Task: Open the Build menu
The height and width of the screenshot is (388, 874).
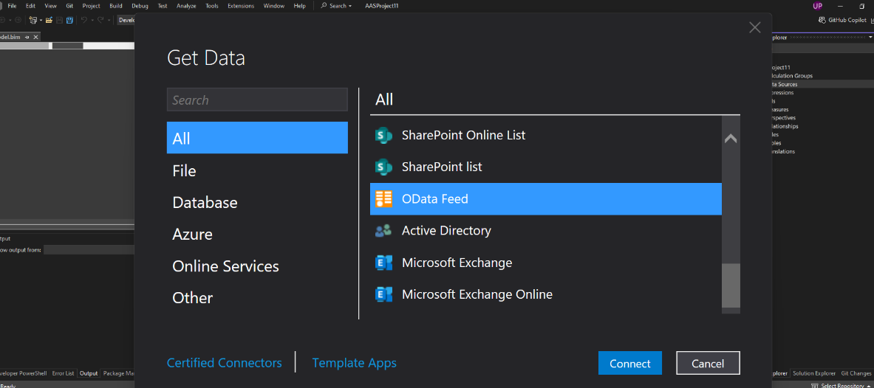Action: [115, 6]
